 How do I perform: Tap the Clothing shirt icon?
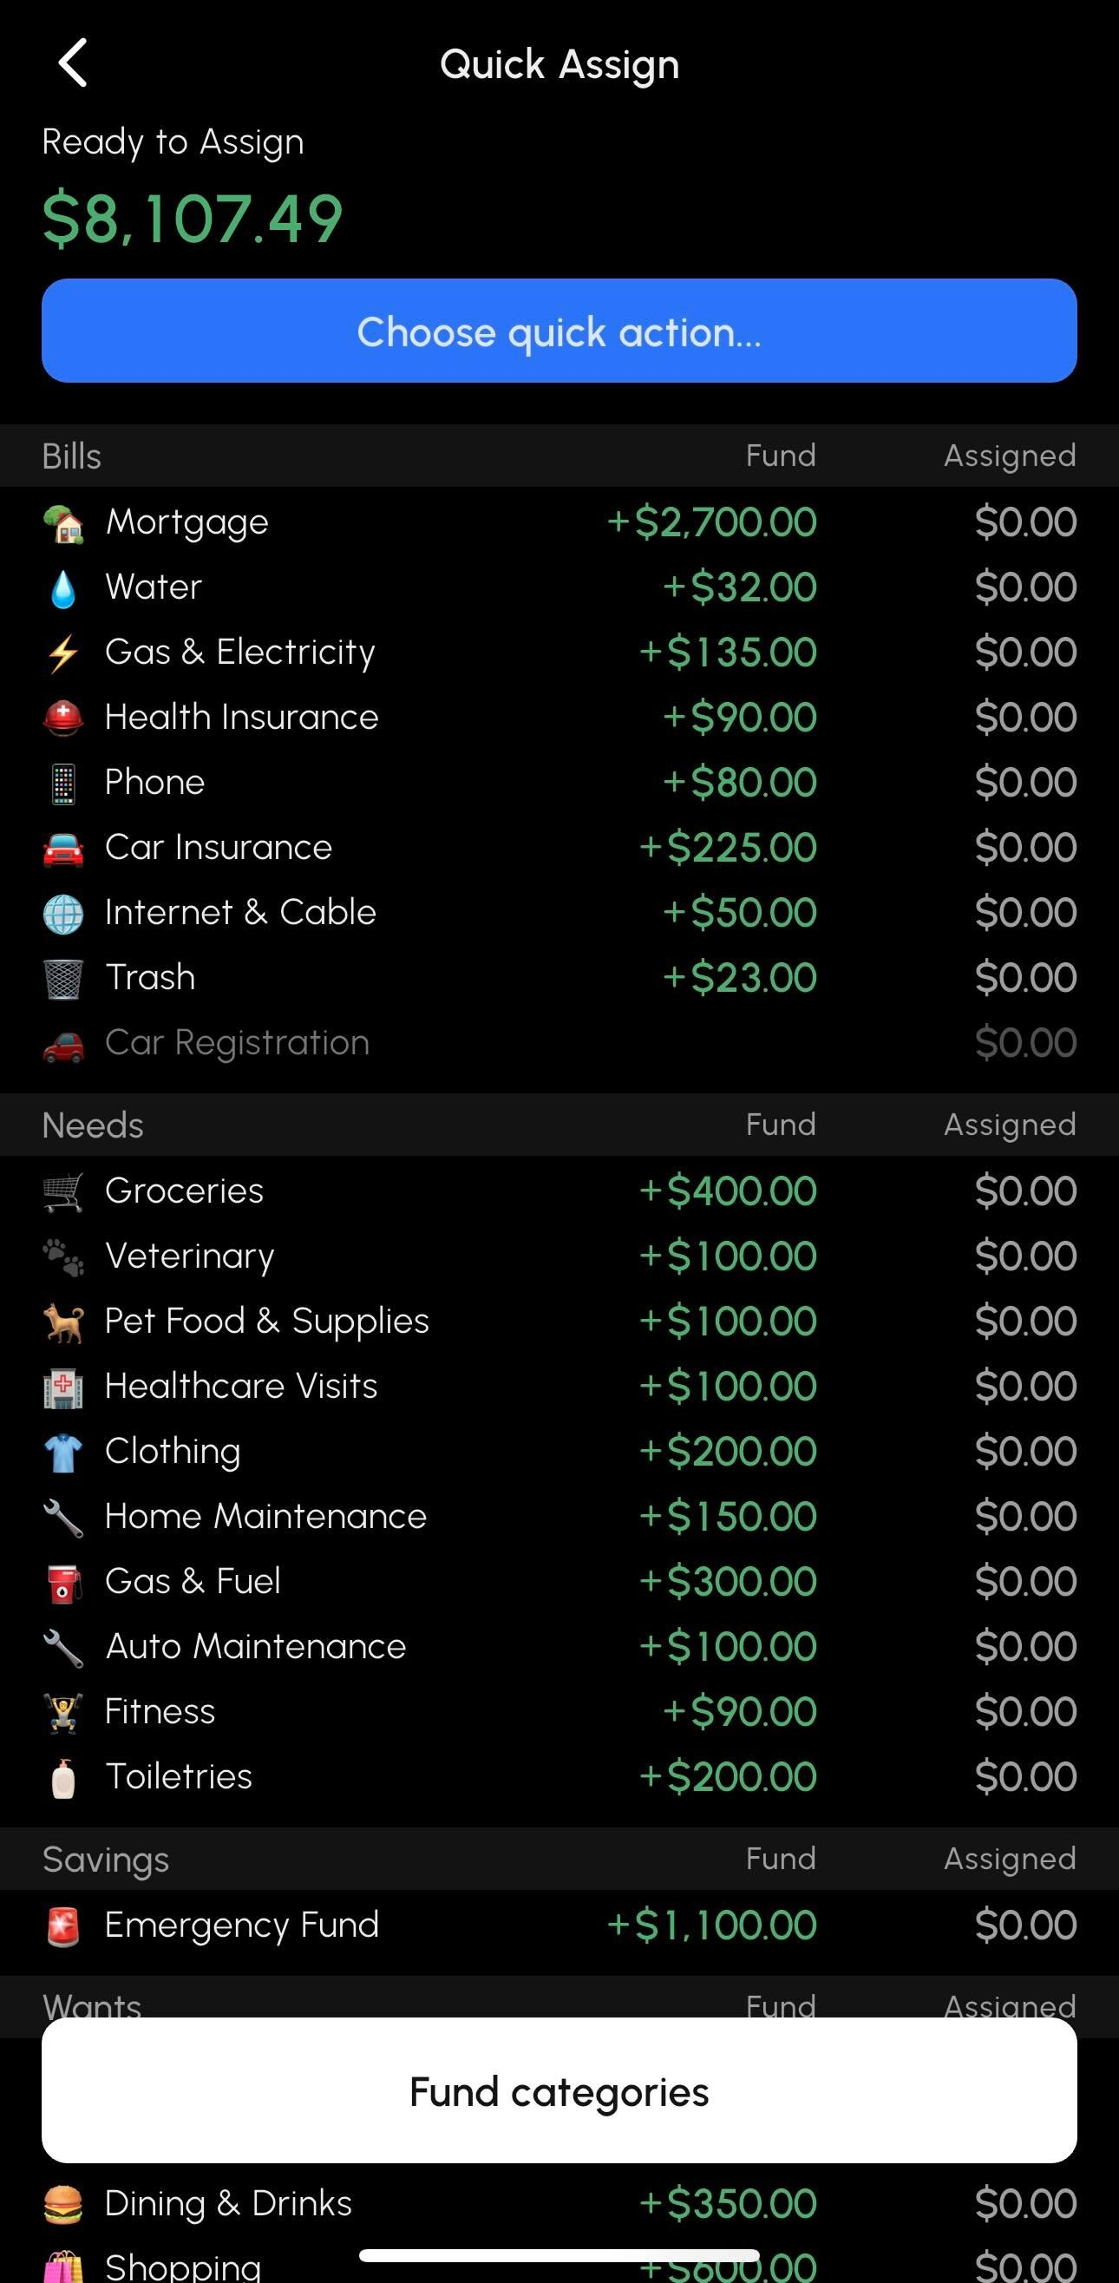(x=64, y=1453)
